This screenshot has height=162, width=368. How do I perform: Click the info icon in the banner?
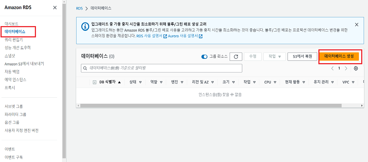(x=85, y=26)
